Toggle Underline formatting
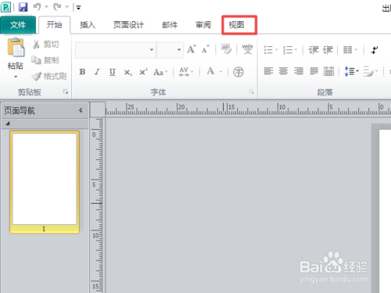This screenshot has width=391, height=293. point(113,72)
